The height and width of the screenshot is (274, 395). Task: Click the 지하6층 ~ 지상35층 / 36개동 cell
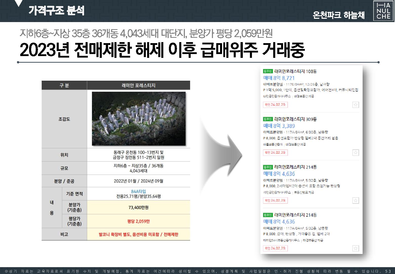(x=139, y=168)
